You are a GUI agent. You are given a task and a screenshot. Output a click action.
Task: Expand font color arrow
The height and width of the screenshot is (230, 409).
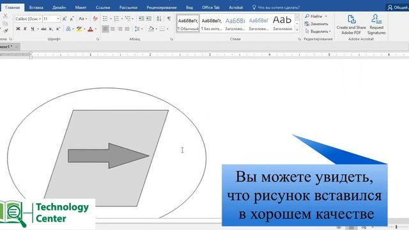96,29
